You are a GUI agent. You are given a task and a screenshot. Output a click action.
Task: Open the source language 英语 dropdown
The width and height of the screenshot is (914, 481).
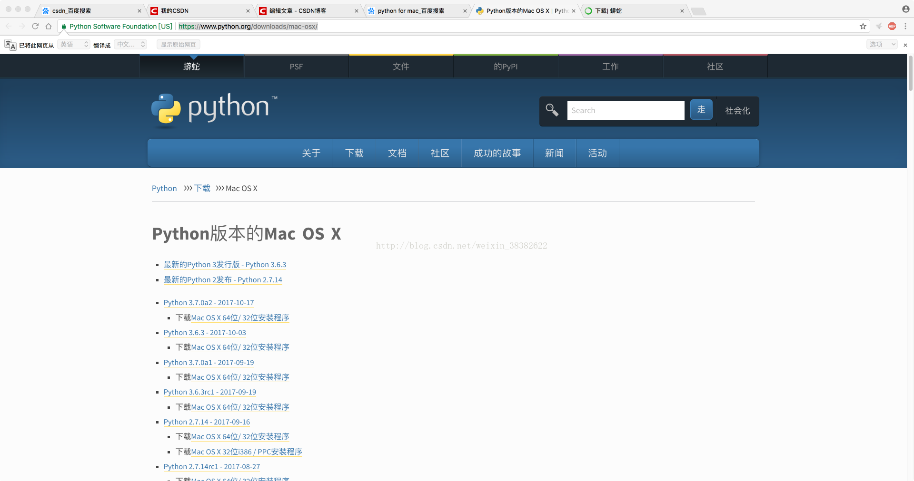(x=74, y=45)
